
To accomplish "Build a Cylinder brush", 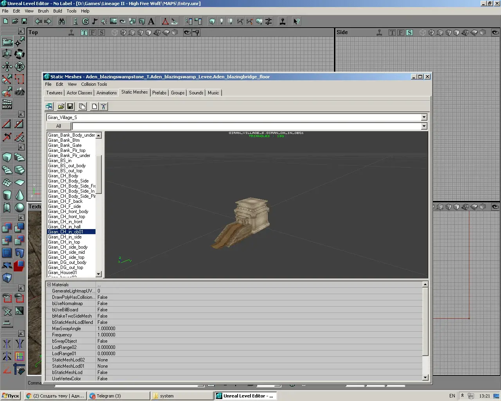I will [7, 195].
